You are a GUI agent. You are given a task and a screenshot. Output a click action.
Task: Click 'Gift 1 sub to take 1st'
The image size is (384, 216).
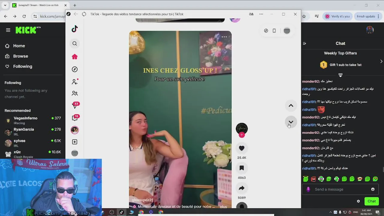pos(345,65)
